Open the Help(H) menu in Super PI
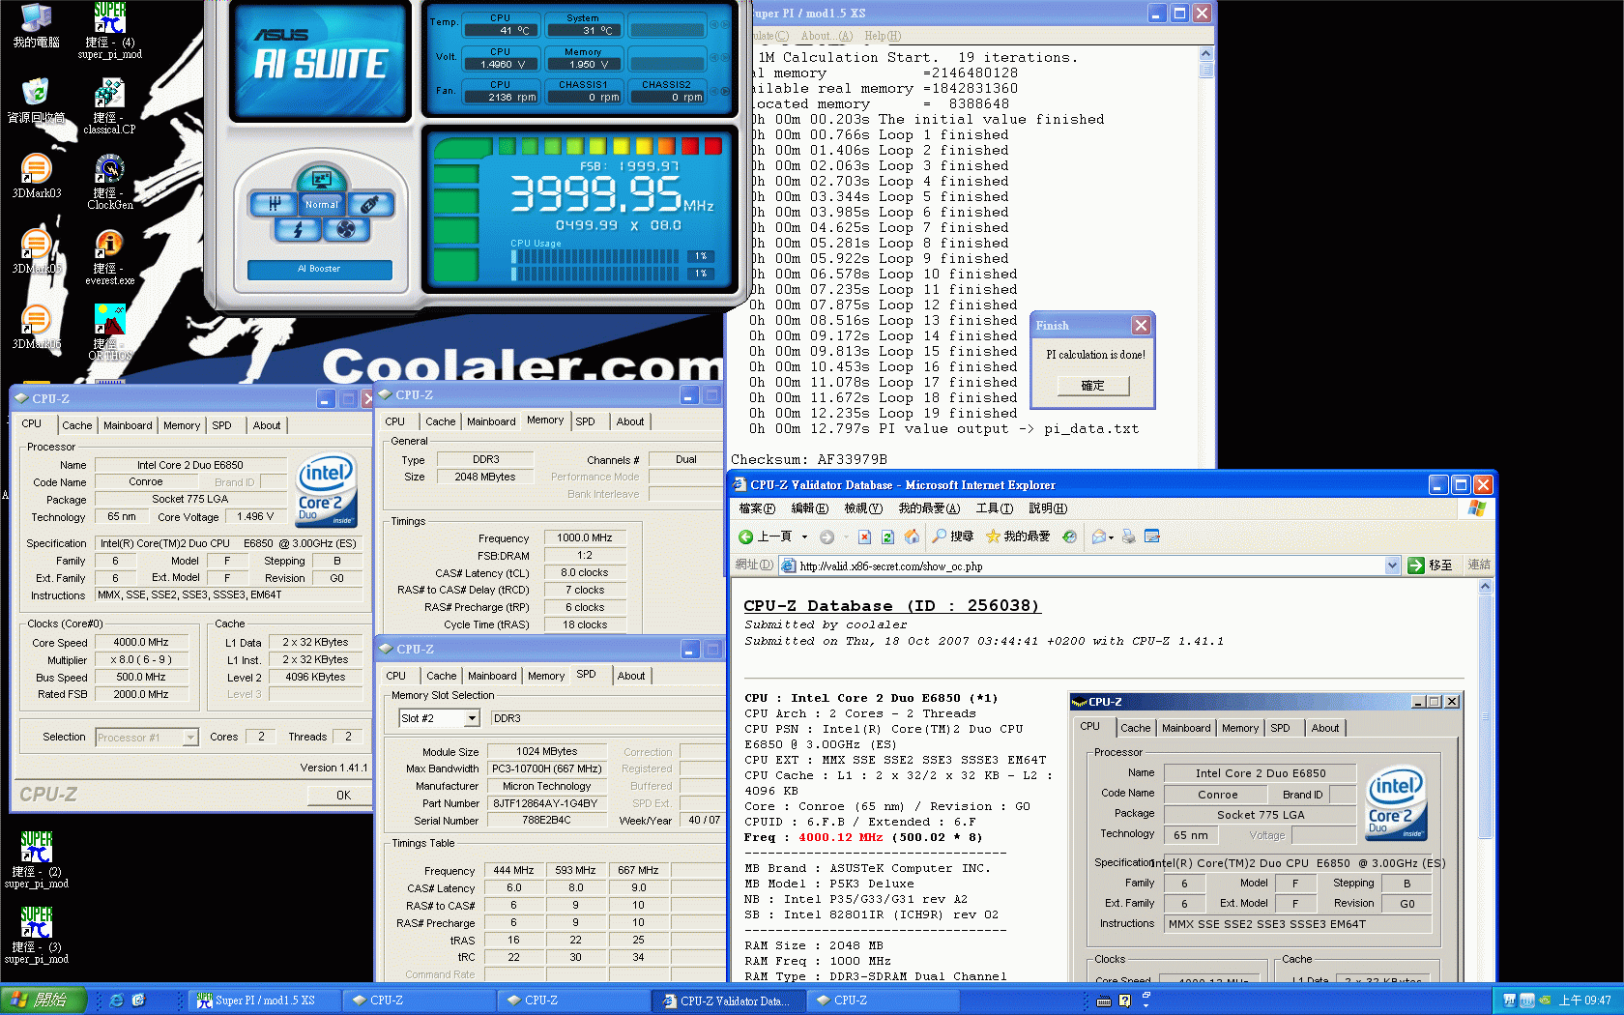The width and height of the screenshot is (1624, 1015). [883, 36]
